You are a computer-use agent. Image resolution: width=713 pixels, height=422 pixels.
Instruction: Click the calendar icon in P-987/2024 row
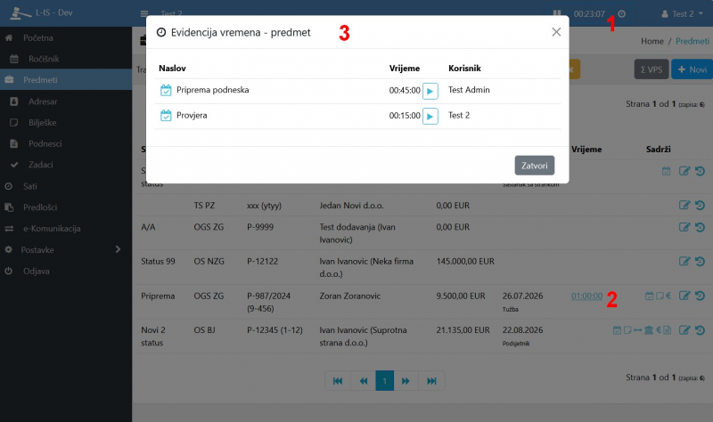(650, 296)
